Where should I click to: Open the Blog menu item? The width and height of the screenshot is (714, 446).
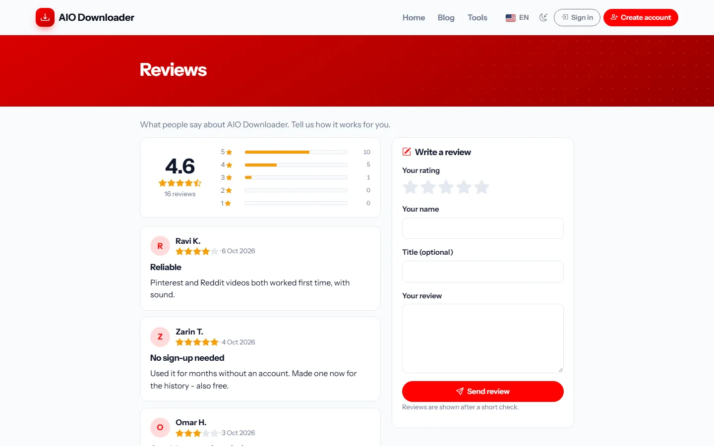(446, 17)
